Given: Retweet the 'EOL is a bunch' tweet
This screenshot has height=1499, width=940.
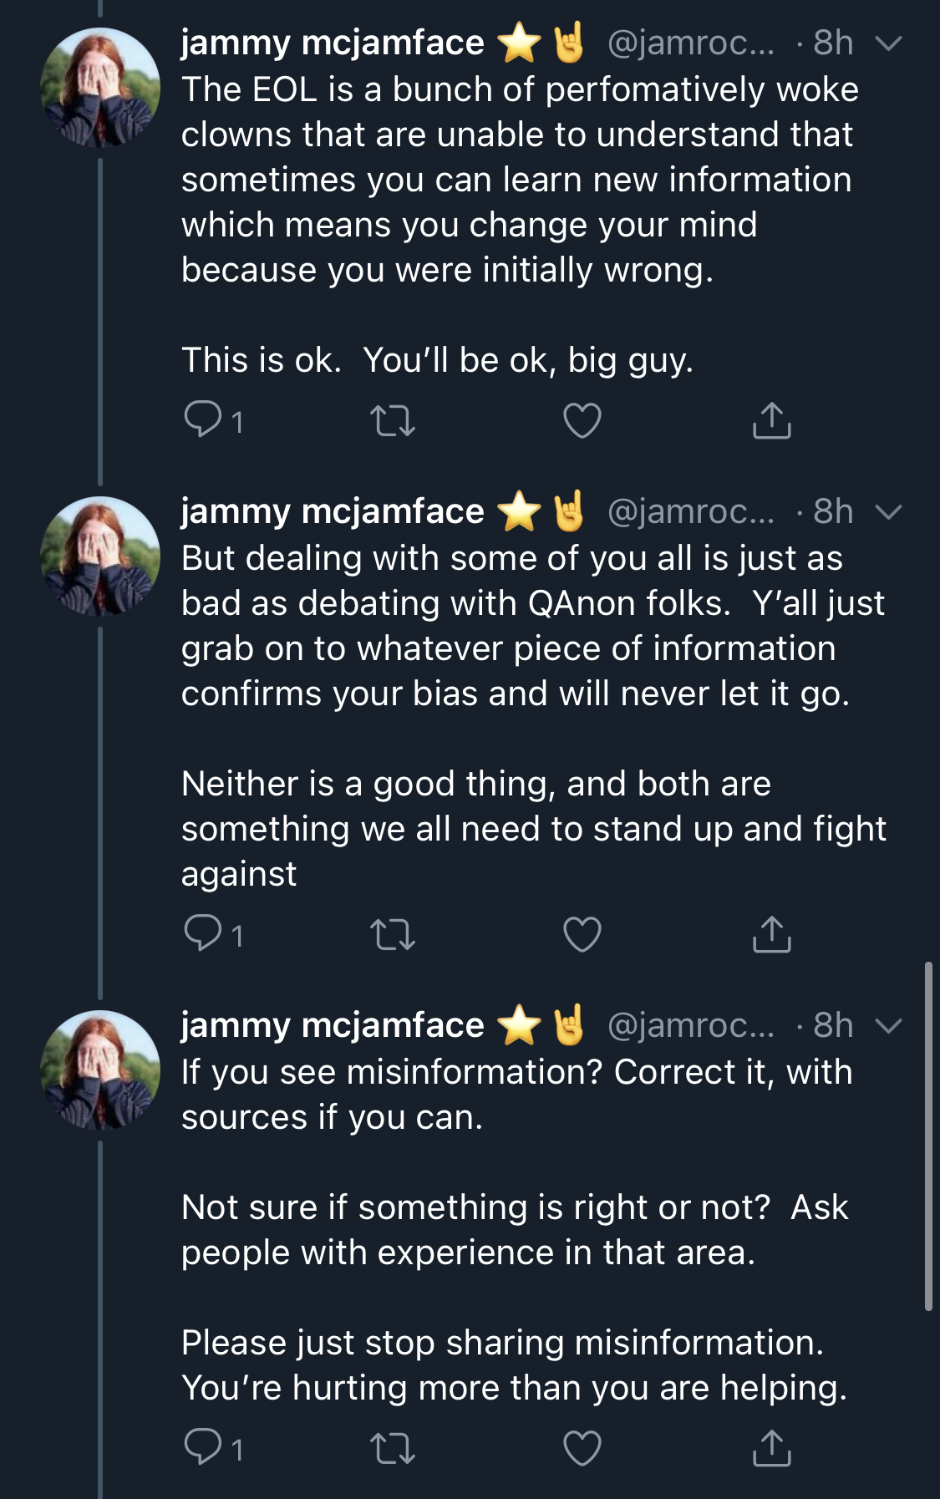Looking at the screenshot, I should click(x=393, y=420).
